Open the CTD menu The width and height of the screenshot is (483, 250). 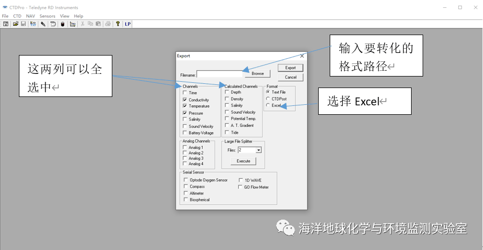pos(17,16)
